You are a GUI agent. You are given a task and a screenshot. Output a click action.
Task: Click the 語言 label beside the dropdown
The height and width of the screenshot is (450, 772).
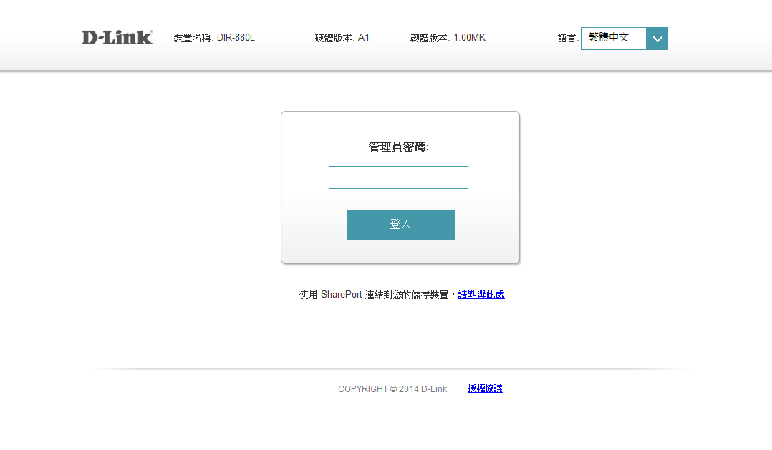click(x=567, y=39)
